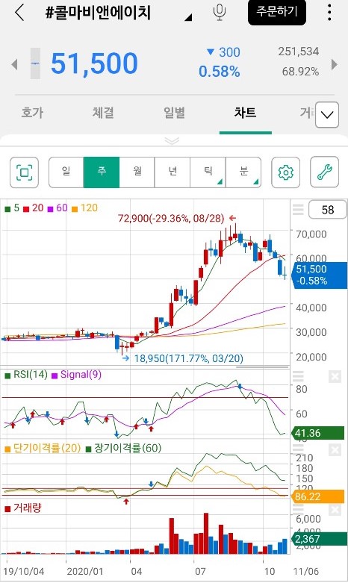
Task: Open 틱 tick period dropdown
Action: [x=208, y=172]
